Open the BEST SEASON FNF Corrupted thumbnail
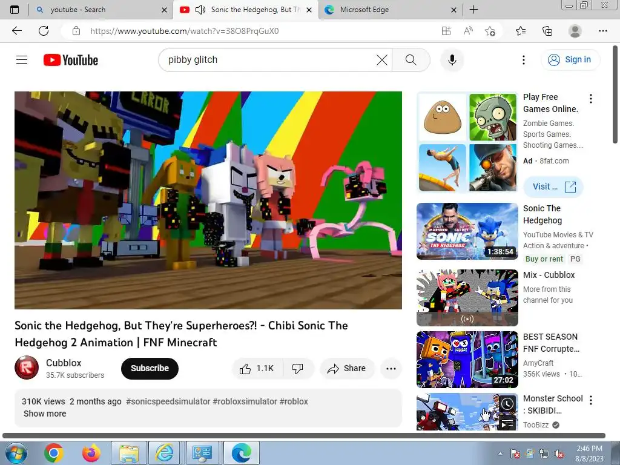620x465 pixels. click(467, 360)
